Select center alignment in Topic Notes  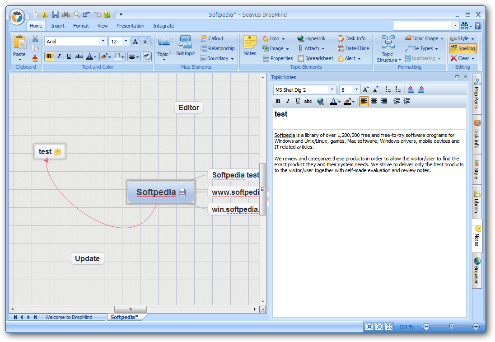[x=374, y=101]
